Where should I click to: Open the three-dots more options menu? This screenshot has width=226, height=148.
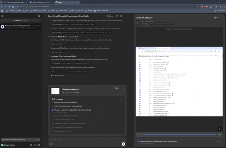[125, 16]
